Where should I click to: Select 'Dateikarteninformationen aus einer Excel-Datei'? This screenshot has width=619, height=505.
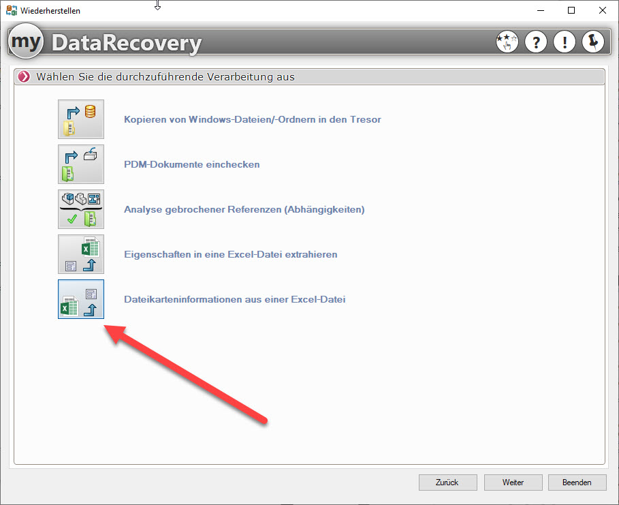coord(234,299)
